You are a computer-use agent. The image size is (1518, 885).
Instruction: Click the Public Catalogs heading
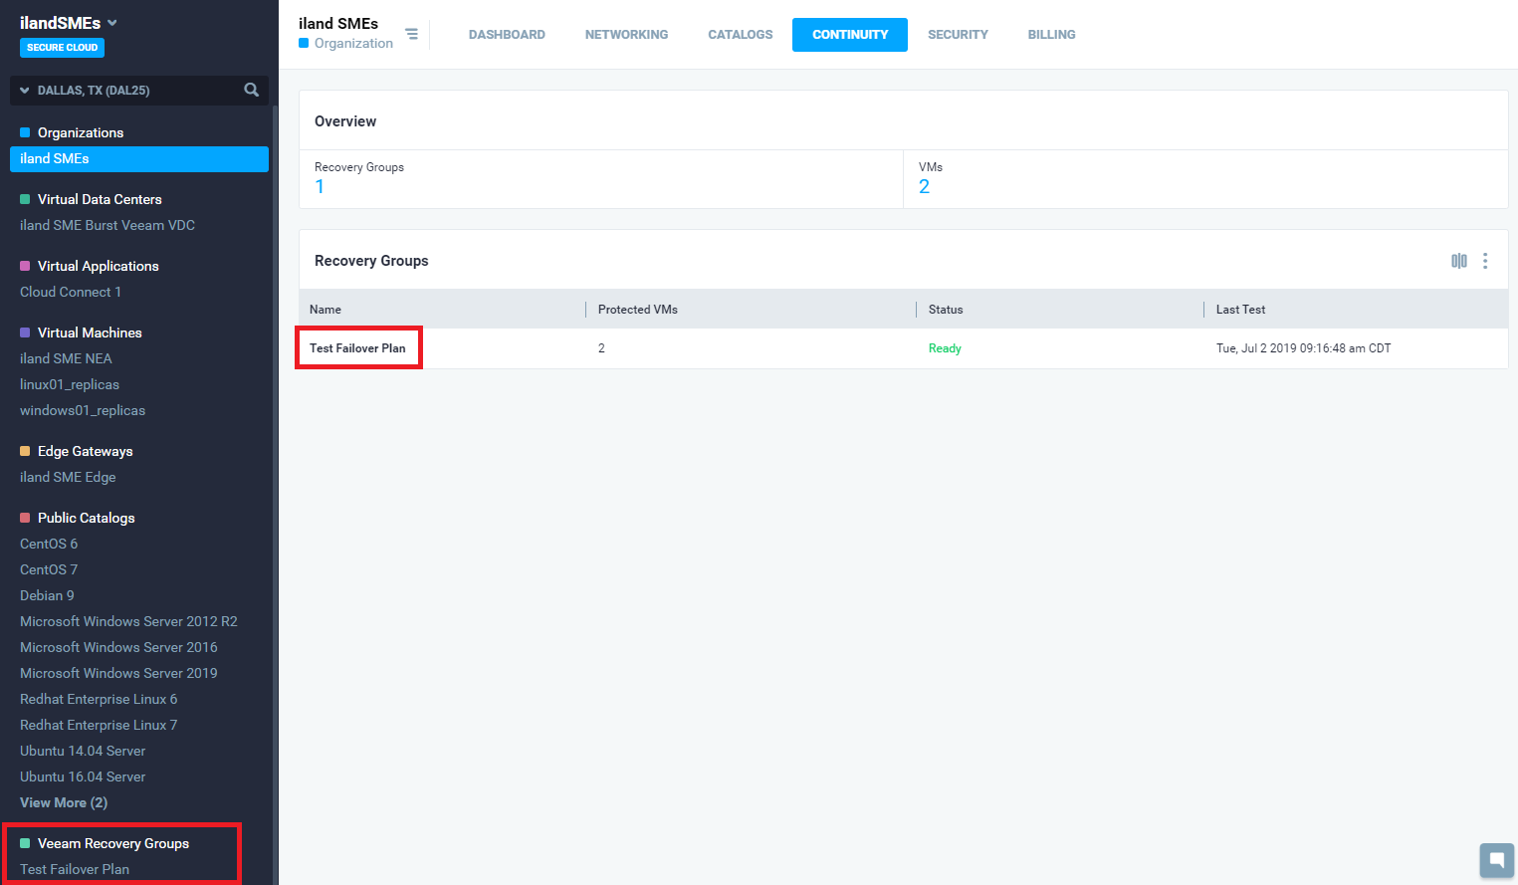(86, 518)
